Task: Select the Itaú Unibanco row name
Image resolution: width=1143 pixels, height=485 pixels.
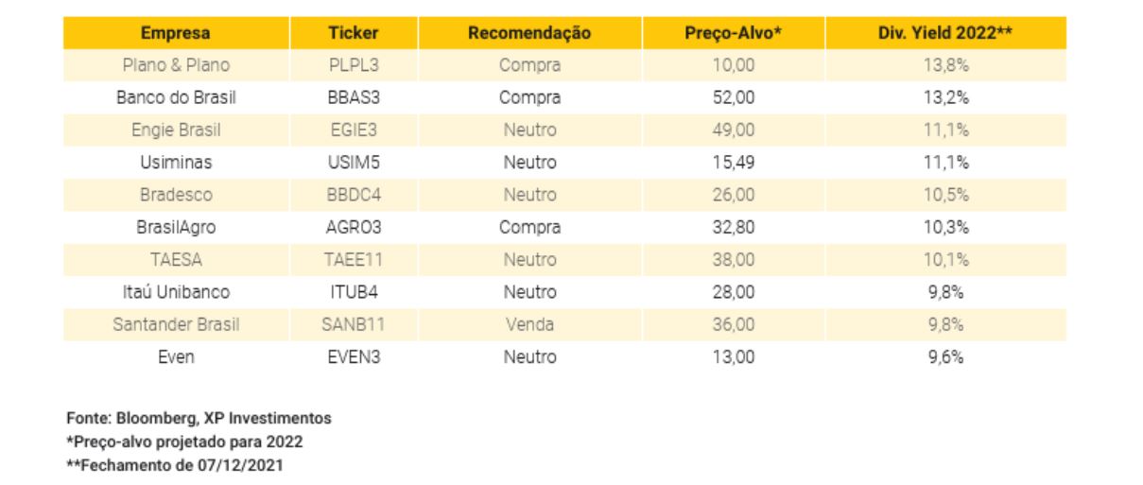Action: click(x=176, y=292)
